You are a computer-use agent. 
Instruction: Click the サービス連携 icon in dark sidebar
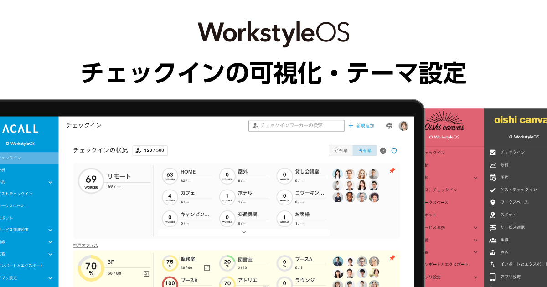tap(492, 227)
